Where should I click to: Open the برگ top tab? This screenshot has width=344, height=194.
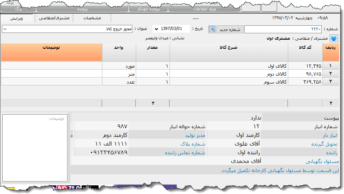19,9
